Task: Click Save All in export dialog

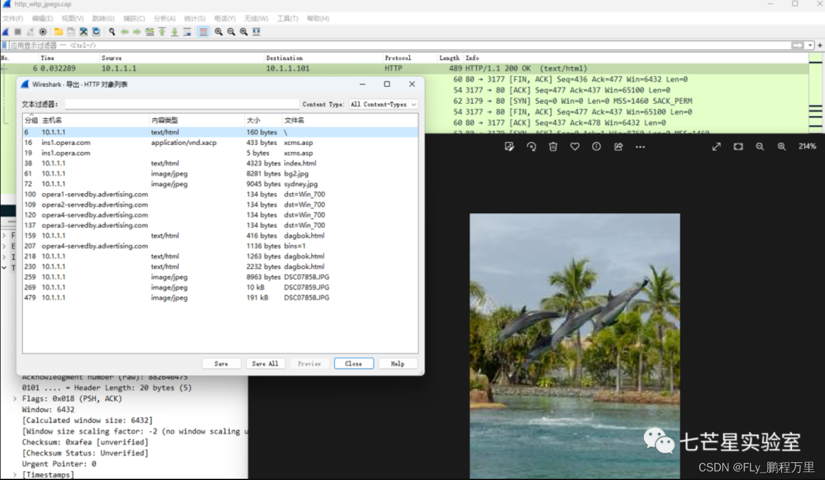Action: pyautogui.click(x=266, y=364)
